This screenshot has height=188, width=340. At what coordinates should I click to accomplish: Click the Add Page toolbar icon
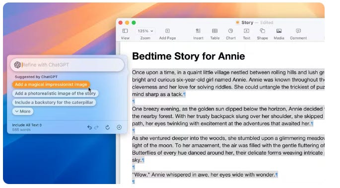pos(167,31)
